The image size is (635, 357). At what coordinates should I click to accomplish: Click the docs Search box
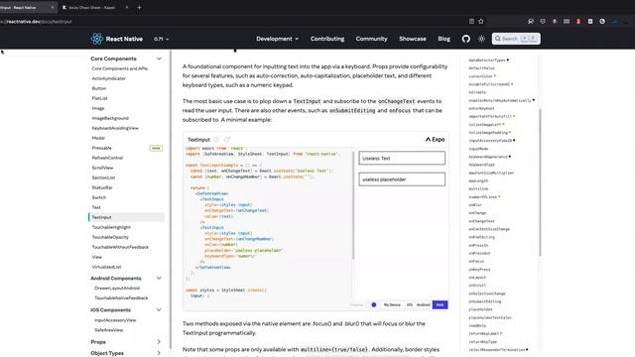pos(516,39)
